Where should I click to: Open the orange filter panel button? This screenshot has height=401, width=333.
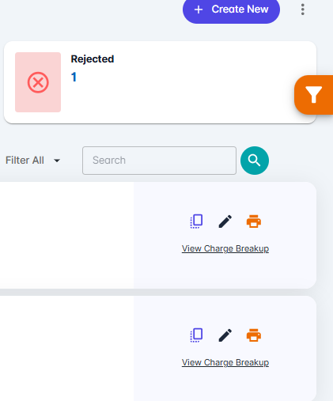coord(314,95)
